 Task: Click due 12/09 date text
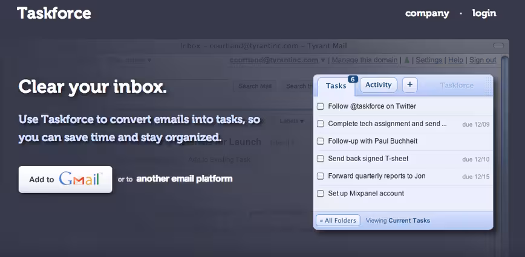pyautogui.click(x=476, y=124)
